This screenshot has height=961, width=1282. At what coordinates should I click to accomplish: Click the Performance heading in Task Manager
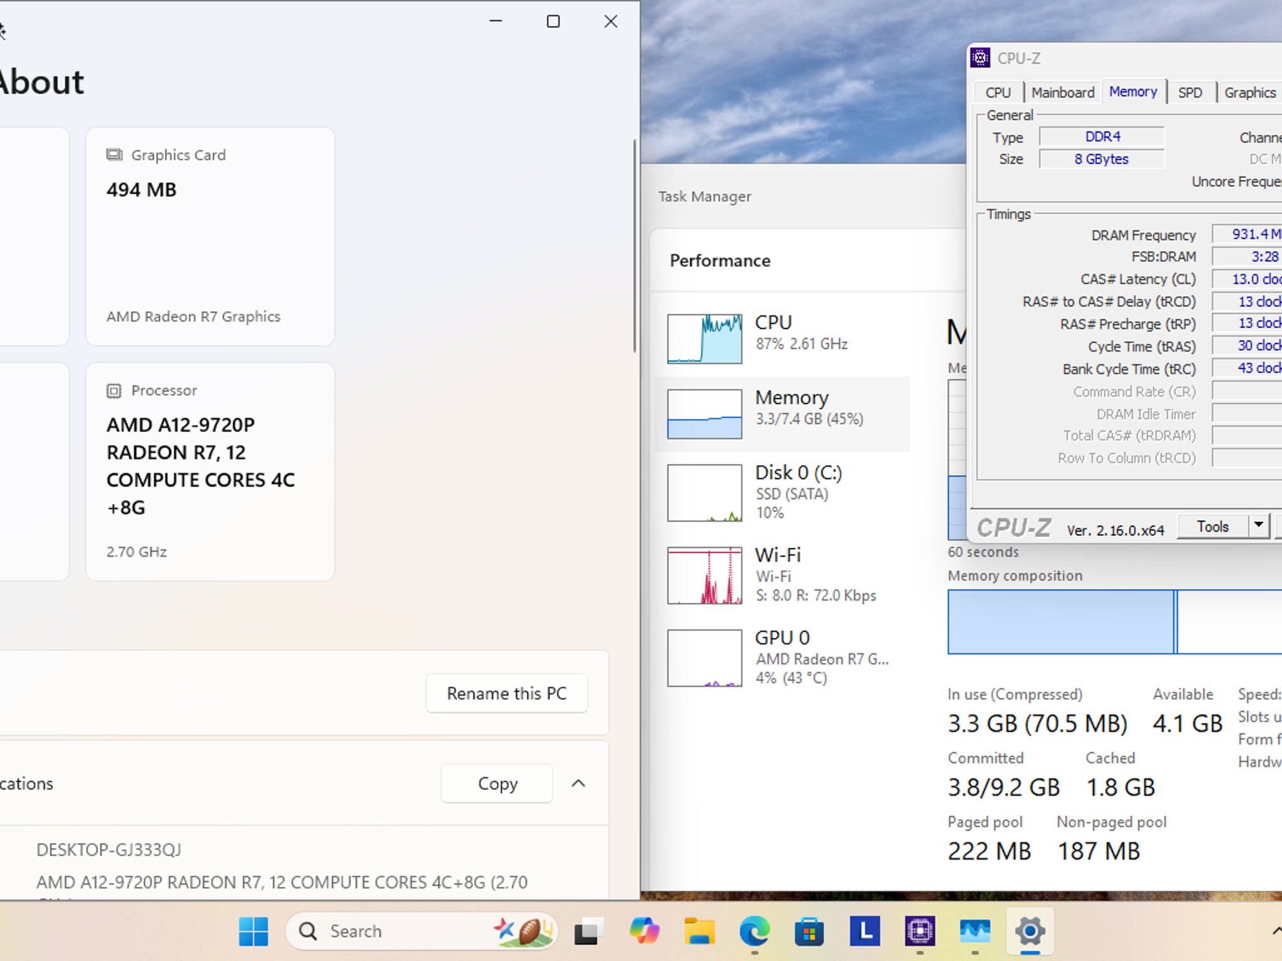pyautogui.click(x=720, y=260)
